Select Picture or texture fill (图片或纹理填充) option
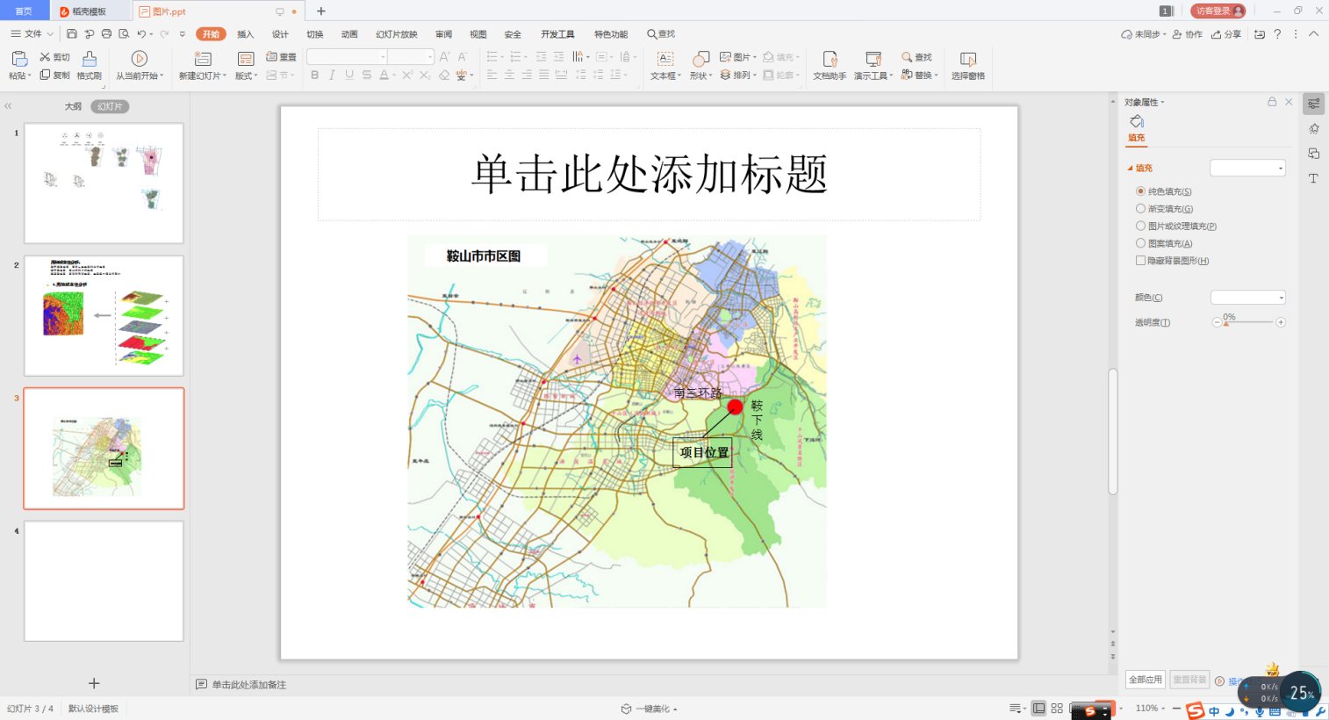1329x720 pixels. [x=1141, y=226]
